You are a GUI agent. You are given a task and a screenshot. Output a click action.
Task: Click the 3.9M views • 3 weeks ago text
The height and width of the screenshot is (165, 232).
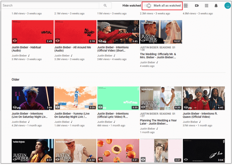point(27,59)
